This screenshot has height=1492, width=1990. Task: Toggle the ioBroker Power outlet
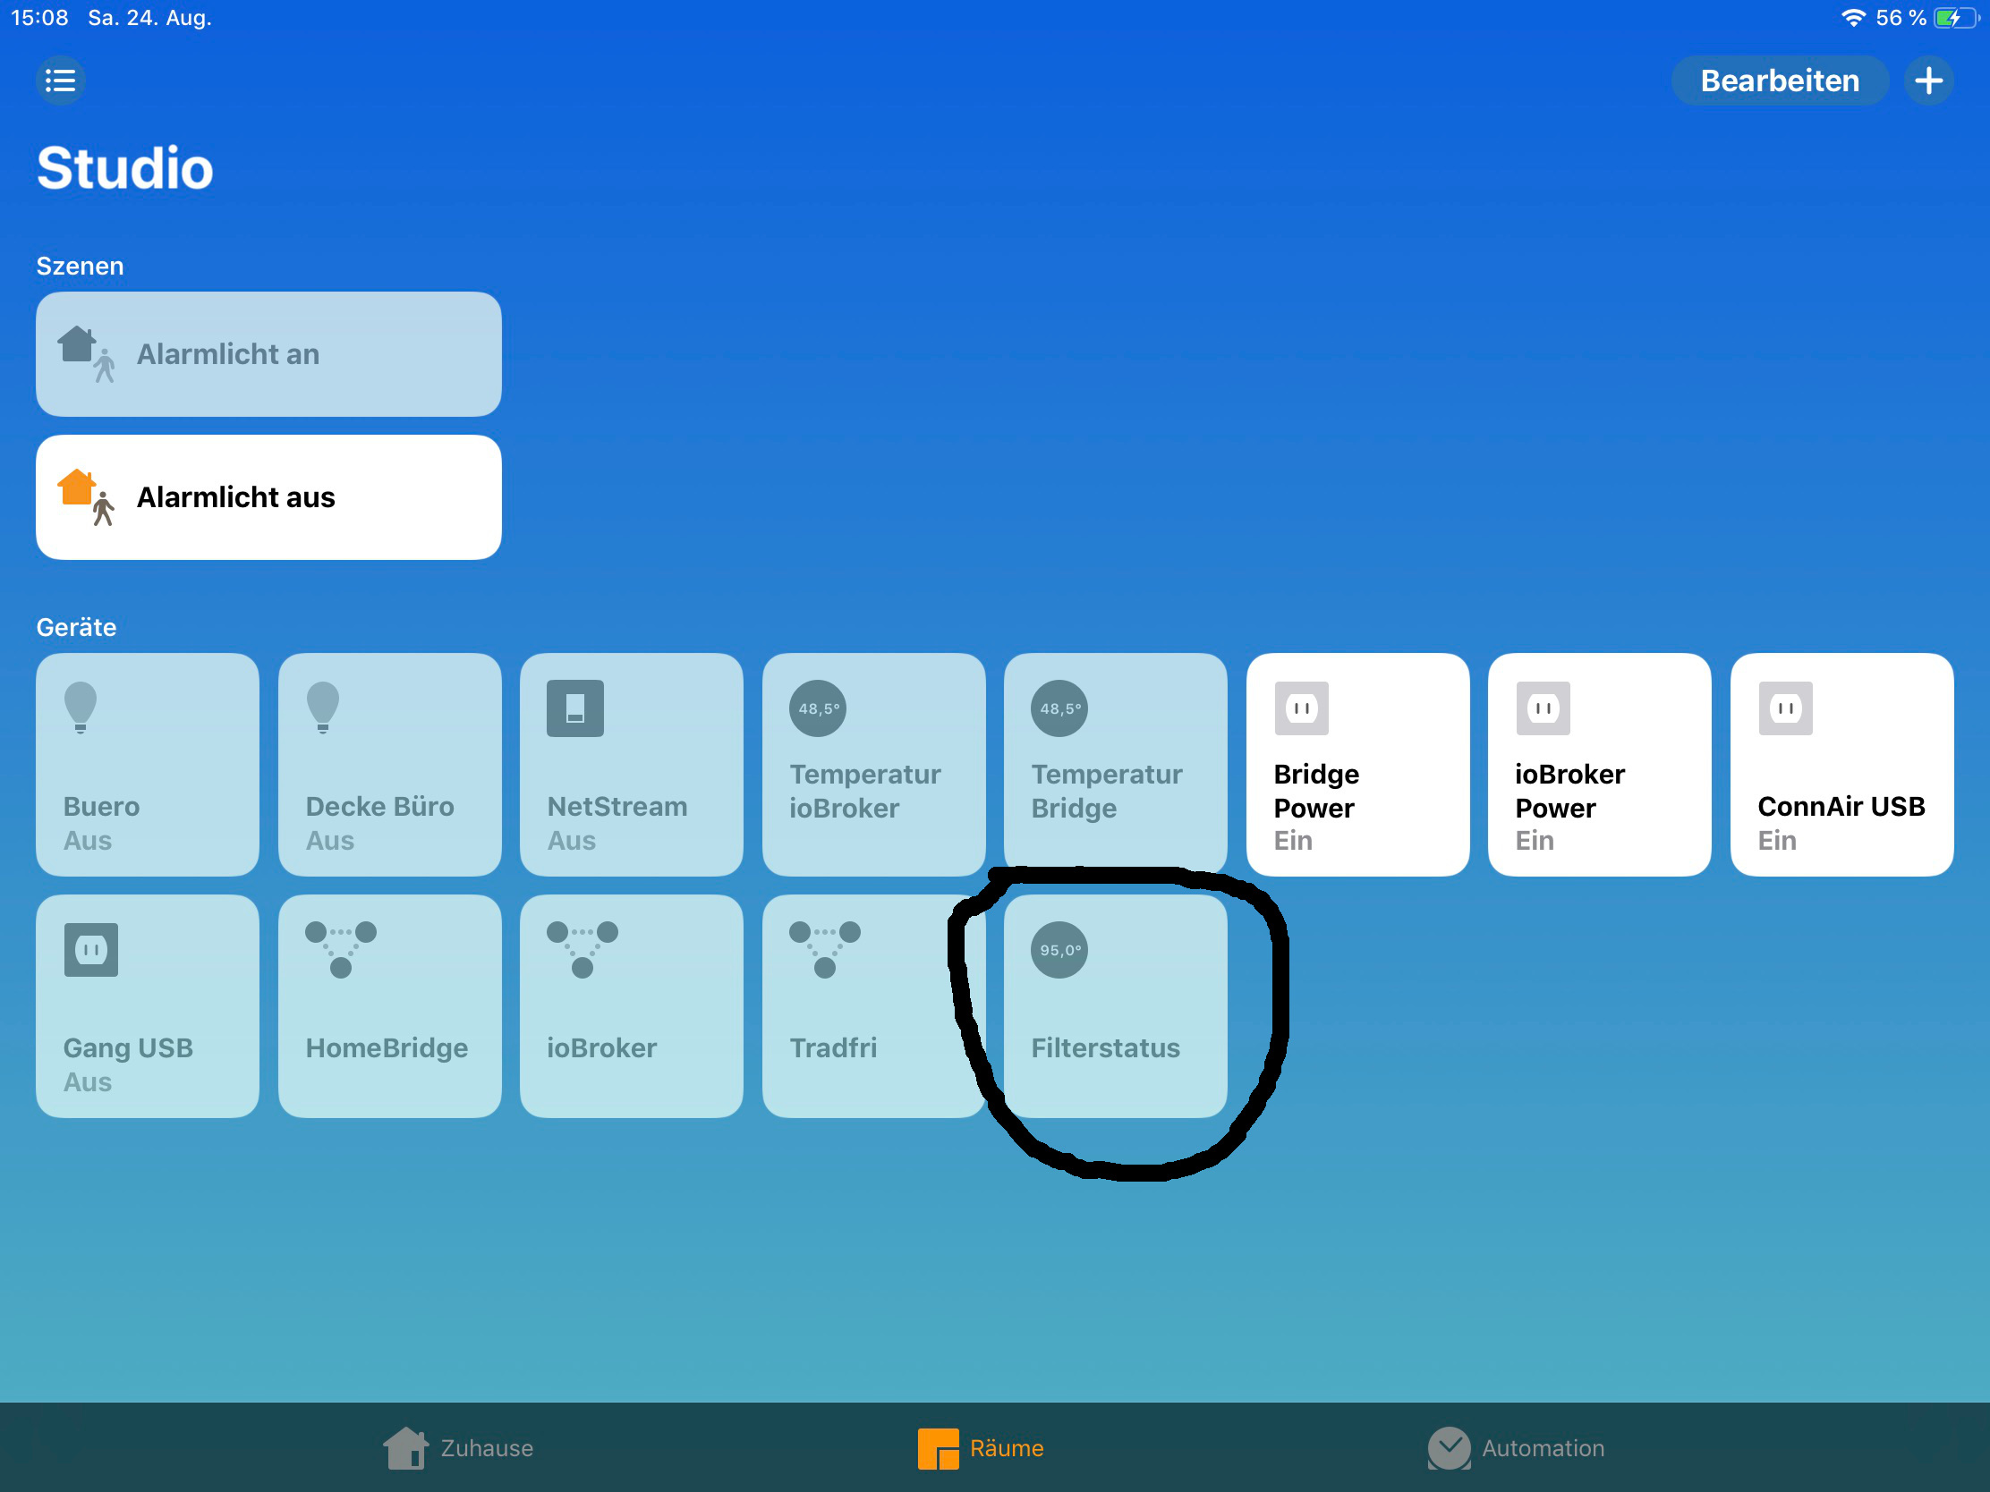[1599, 765]
